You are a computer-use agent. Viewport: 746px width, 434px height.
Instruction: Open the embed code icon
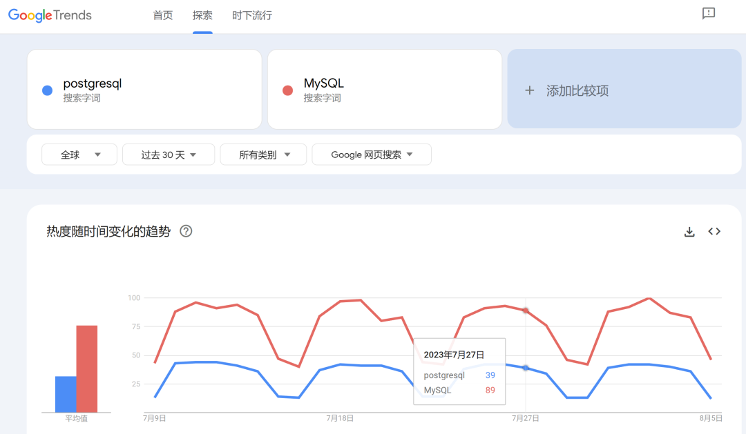pyautogui.click(x=714, y=232)
